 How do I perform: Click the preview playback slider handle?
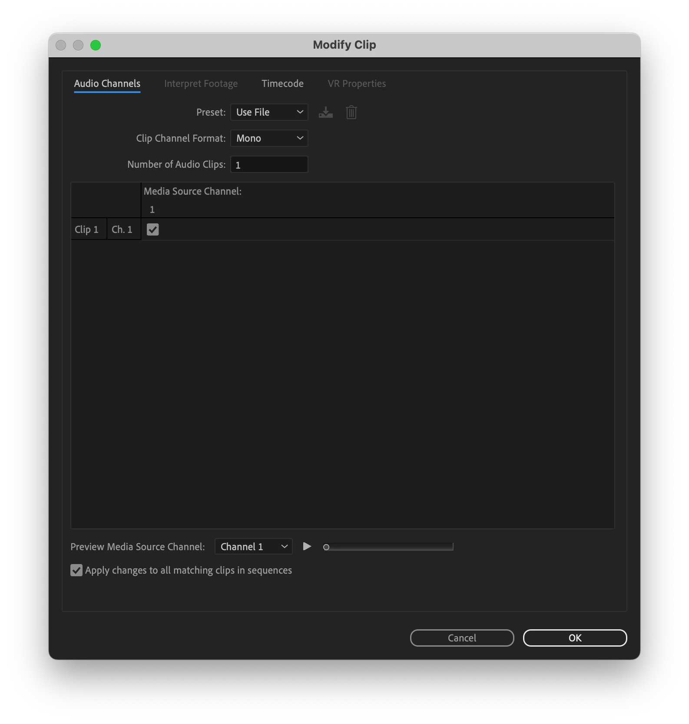(x=326, y=547)
